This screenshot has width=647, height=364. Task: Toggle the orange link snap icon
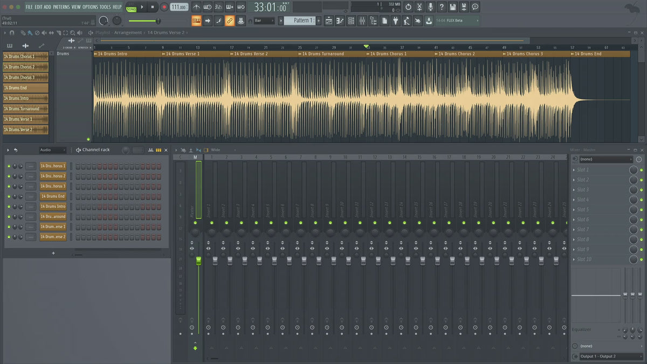[229, 20]
